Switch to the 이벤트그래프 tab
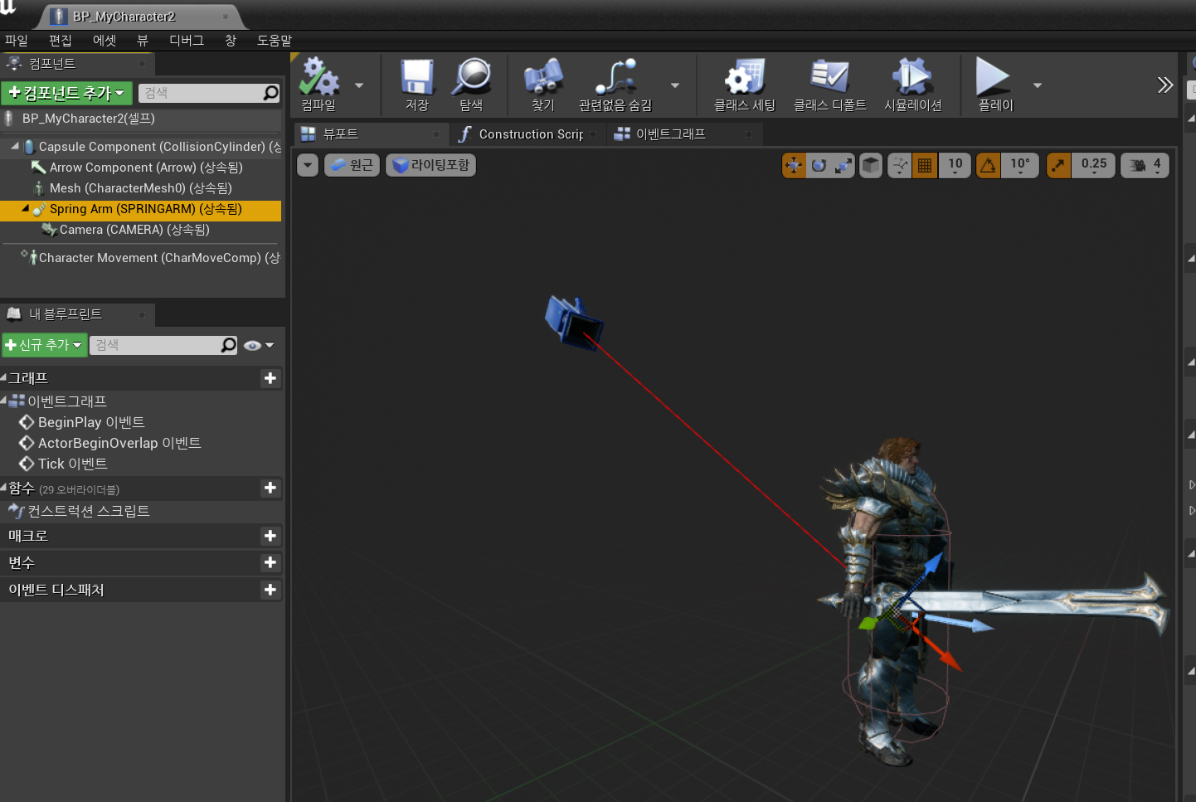This screenshot has height=802, width=1196. point(685,134)
